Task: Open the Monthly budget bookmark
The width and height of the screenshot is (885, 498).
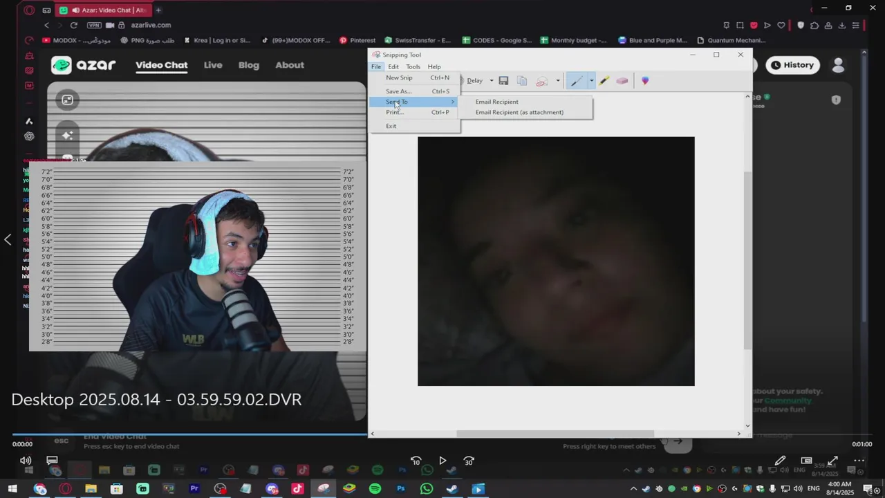Action: pos(573,40)
